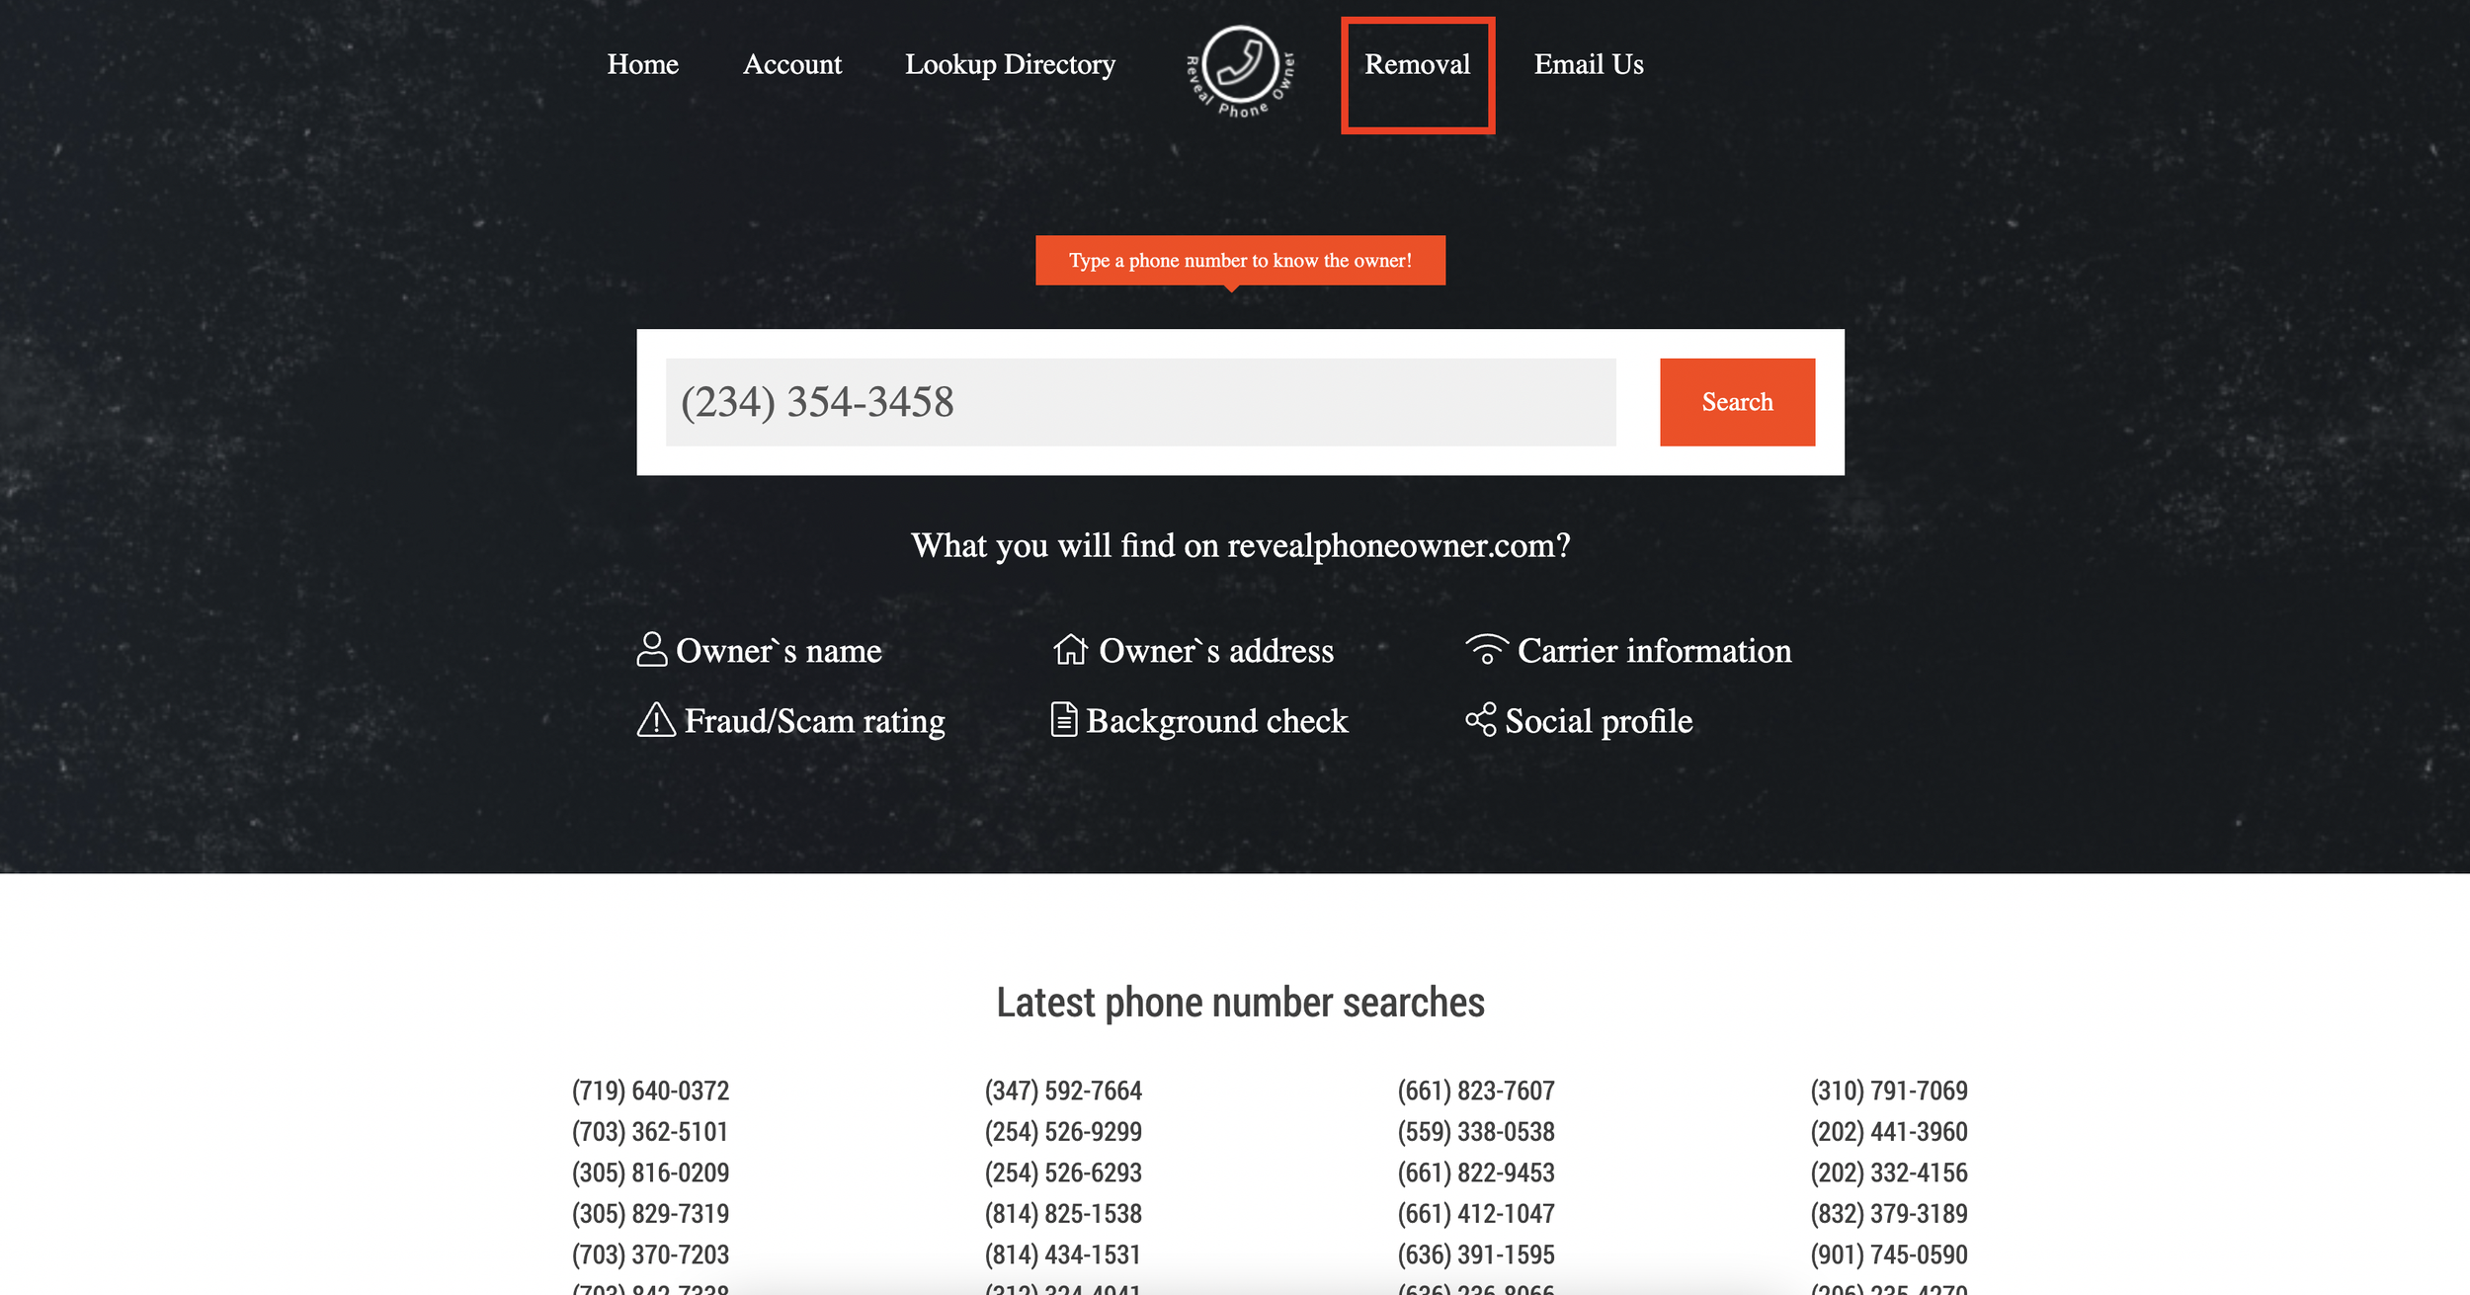Open the Email Us page

1588,64
